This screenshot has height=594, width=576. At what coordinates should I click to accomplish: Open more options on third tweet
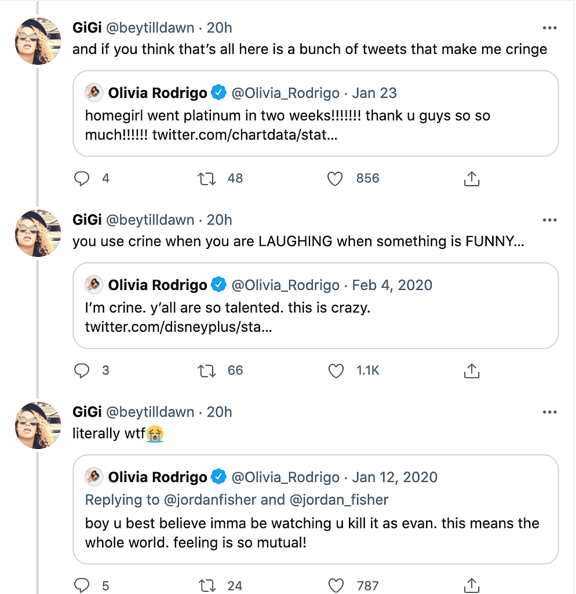point(549,412)
